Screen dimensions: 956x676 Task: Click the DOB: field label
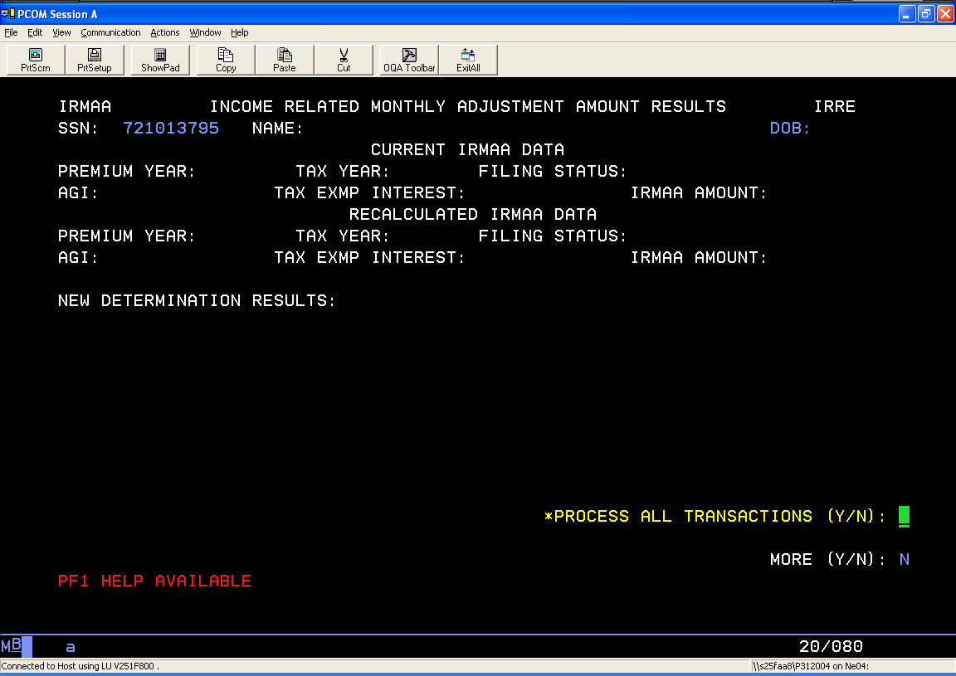coord(790,128)
